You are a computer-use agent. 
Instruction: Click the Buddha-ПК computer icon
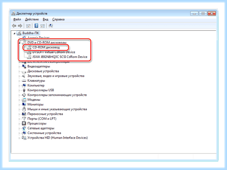19,33
